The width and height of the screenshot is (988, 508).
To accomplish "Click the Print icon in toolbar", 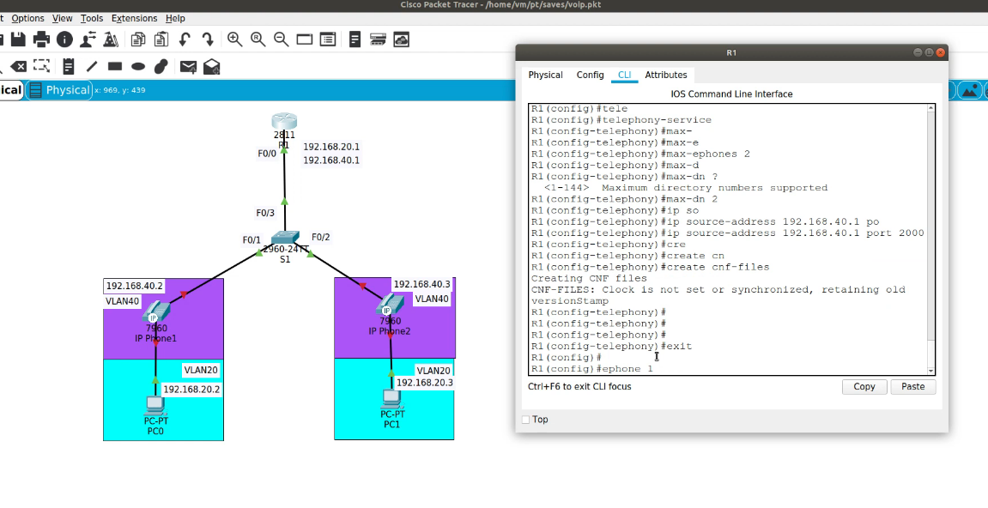I will click(x=41, y=39).
